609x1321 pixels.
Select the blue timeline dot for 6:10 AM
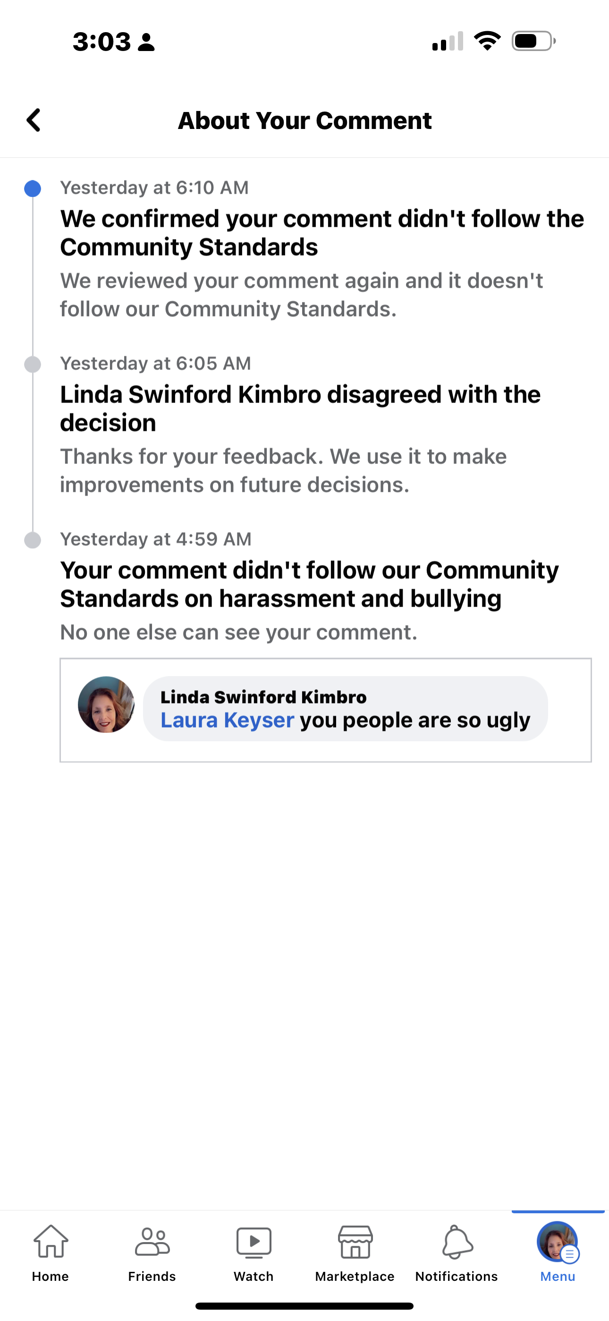32,189
